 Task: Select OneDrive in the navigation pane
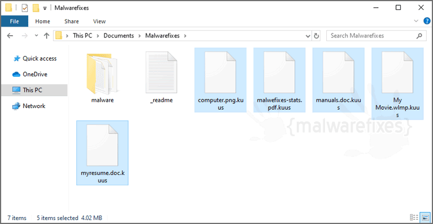[35, 74]
